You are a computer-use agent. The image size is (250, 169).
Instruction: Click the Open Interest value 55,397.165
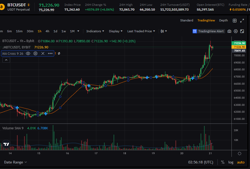(205, 10)
